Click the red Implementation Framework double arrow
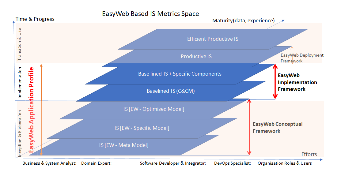 click(x=275, y=81)
